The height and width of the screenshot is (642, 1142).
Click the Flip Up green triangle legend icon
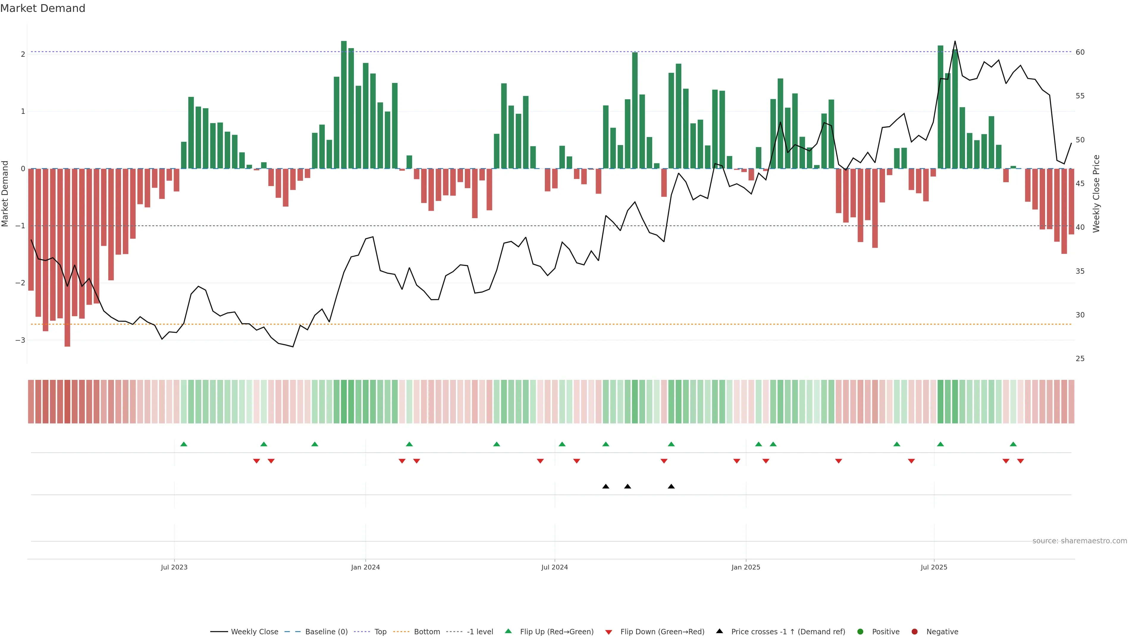(508, 631)
